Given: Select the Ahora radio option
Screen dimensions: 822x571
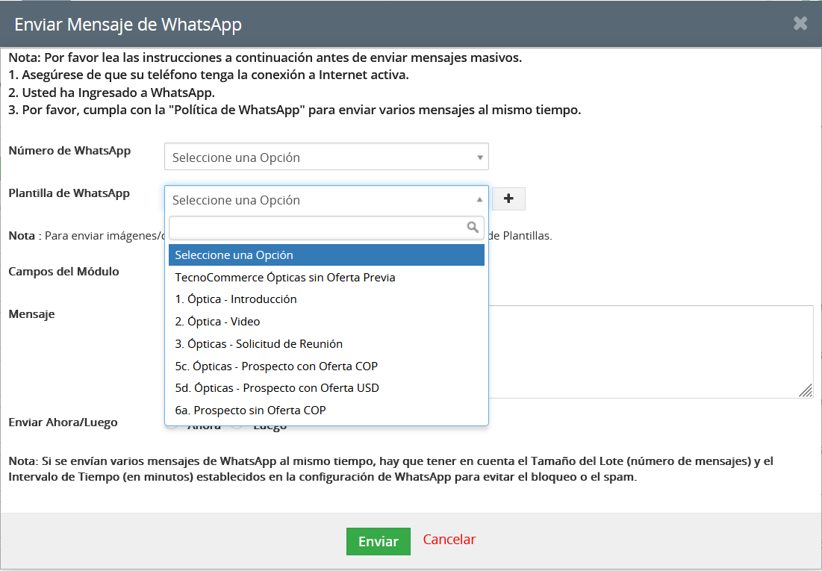Looking at the screenshot, I should coord(172,427).
